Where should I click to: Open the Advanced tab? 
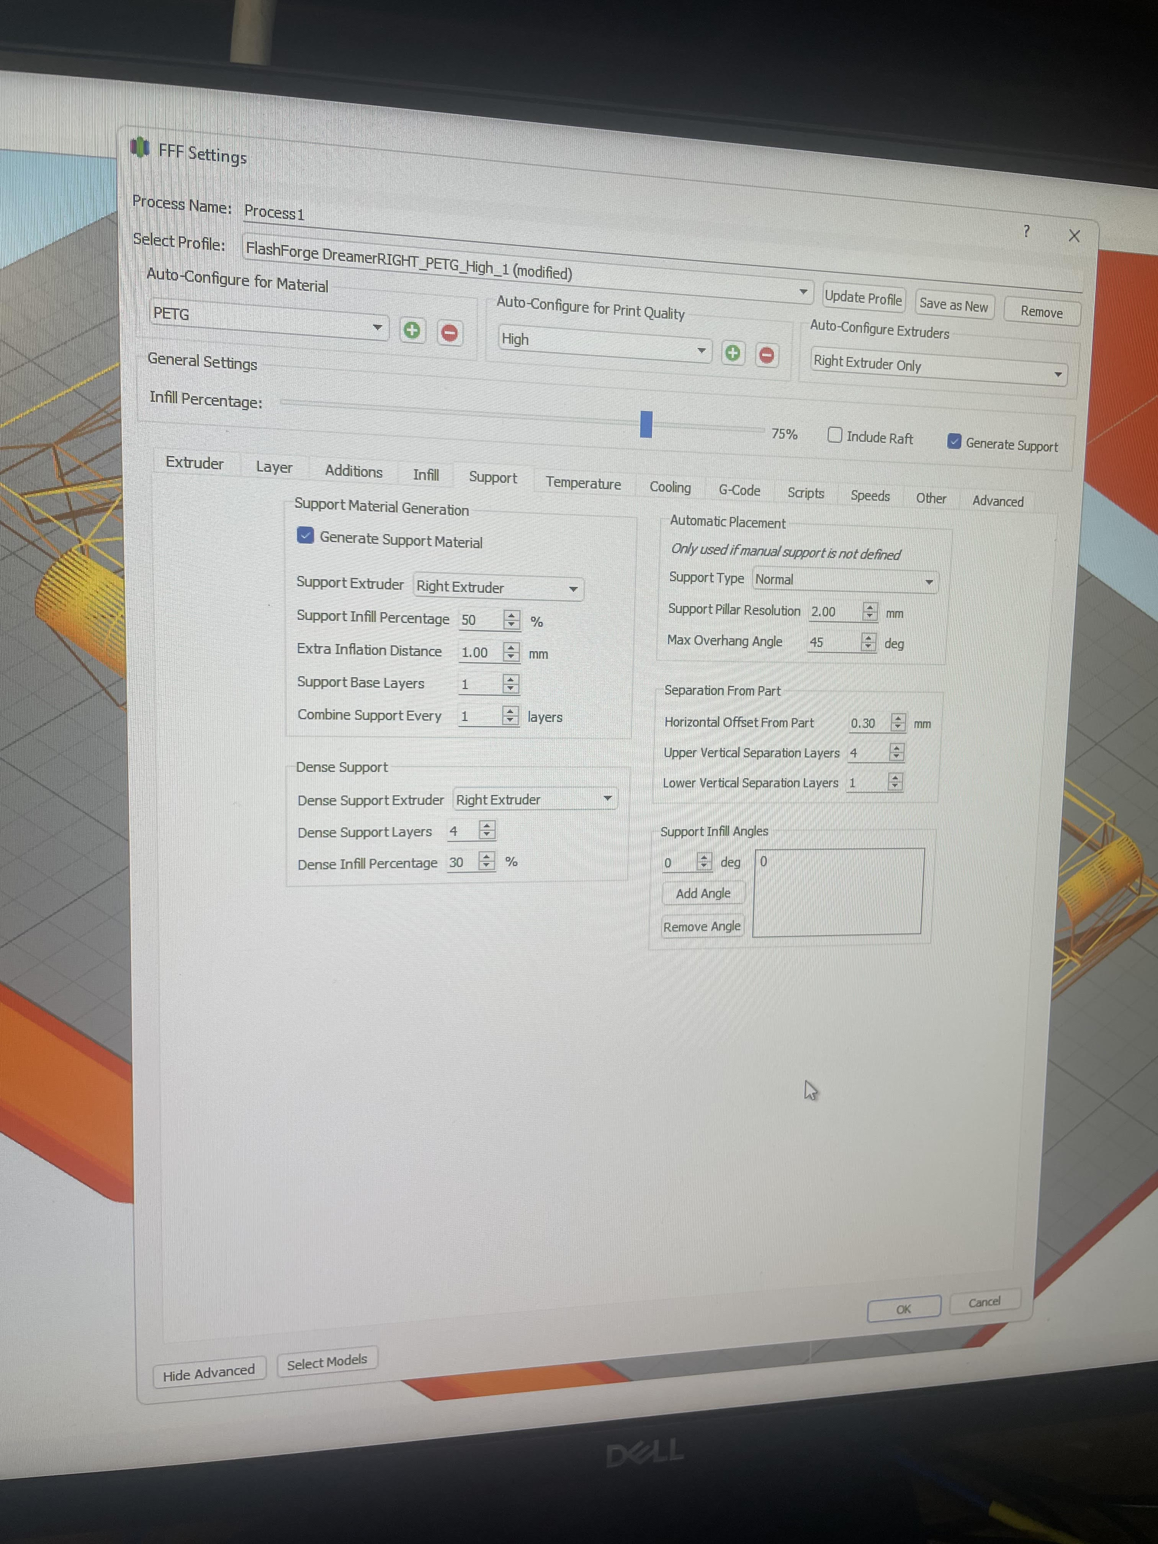(998, 502)
